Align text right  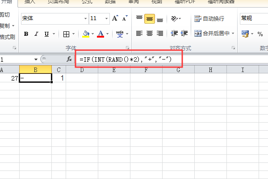160,34
